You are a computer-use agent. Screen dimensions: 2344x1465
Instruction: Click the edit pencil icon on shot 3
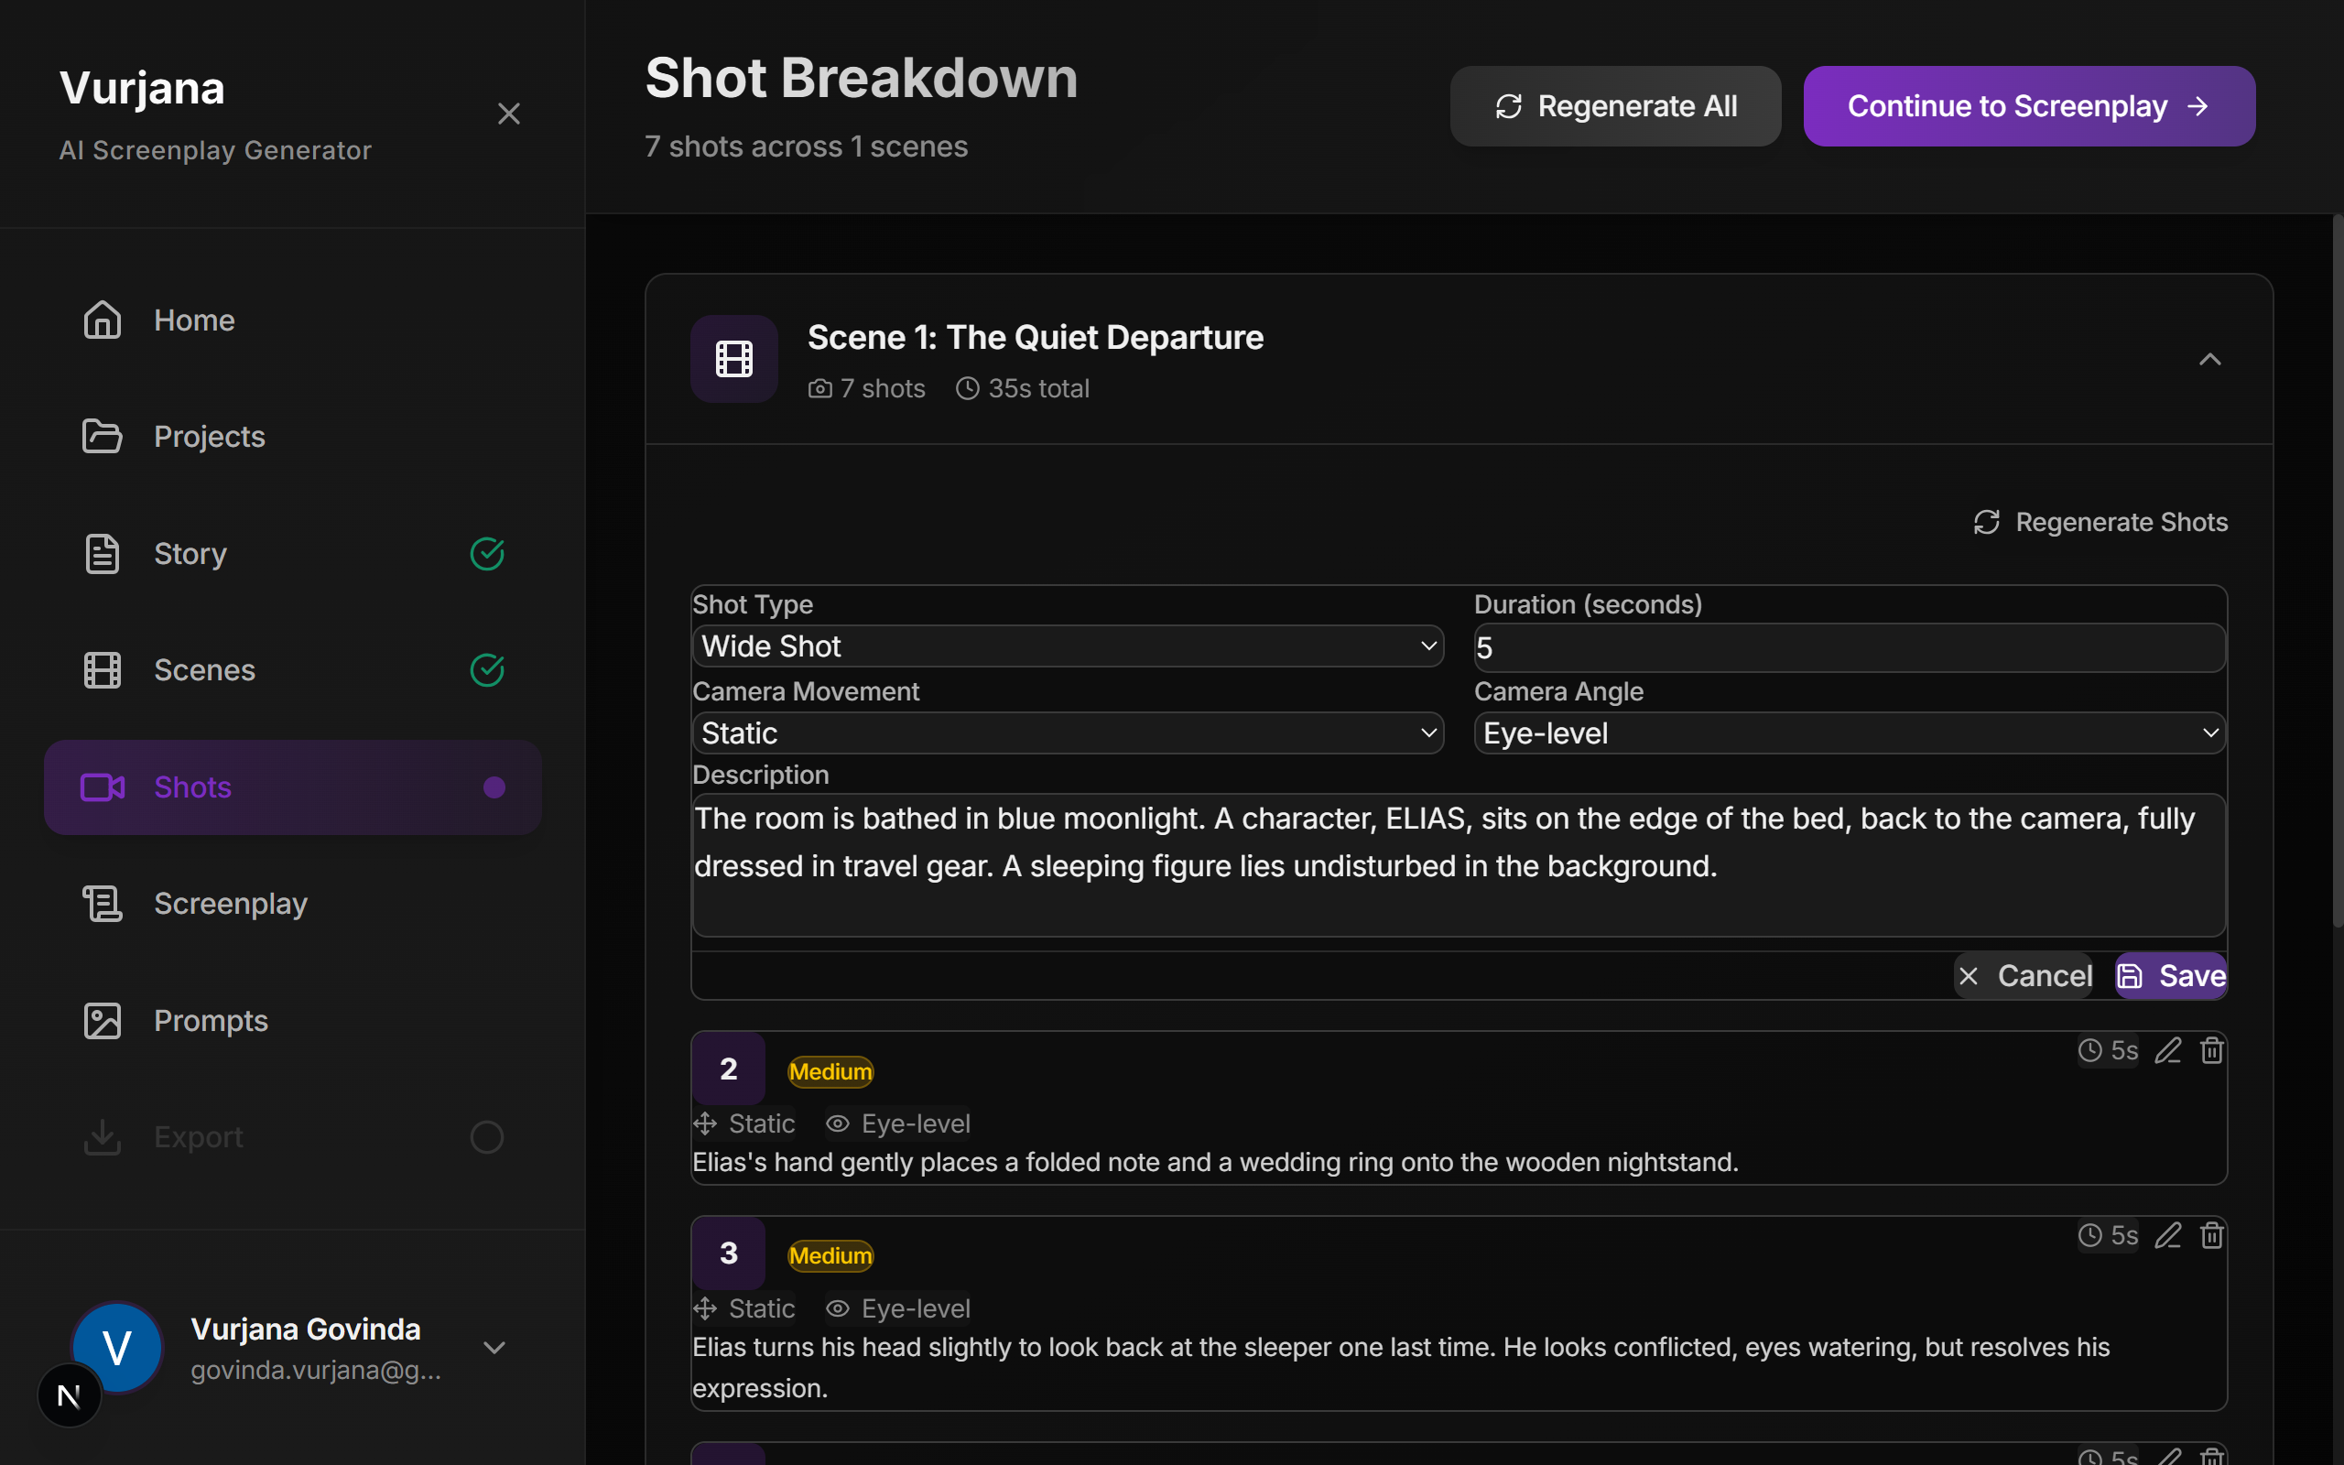click(2167, 1235)
